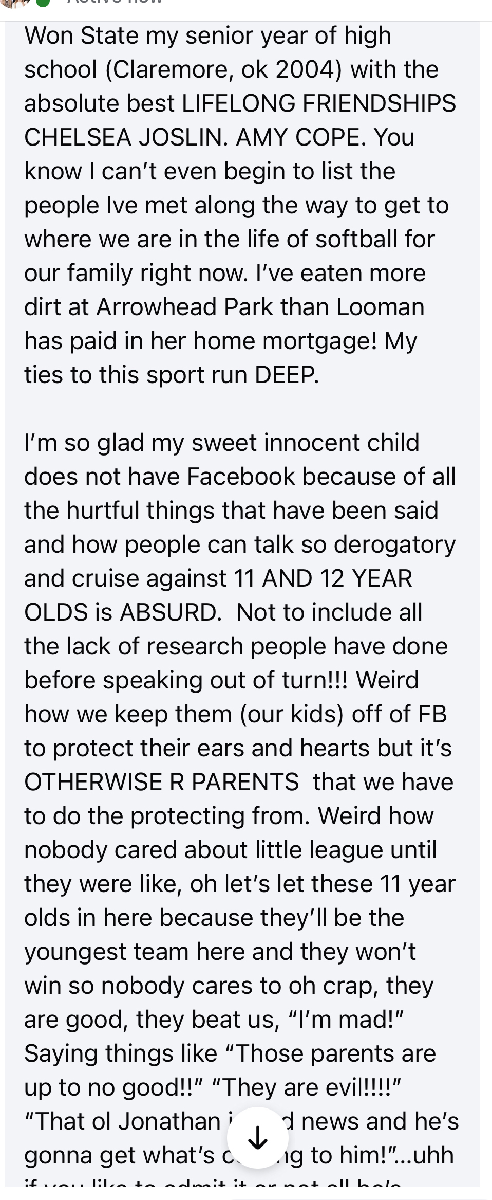Tap the quoted phrase I'm mad!
Viewport: 492px width, 1200px height.
(x=346, y=1020)
